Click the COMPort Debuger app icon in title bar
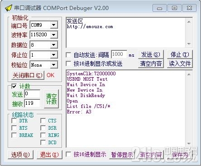 click(9, 8)
